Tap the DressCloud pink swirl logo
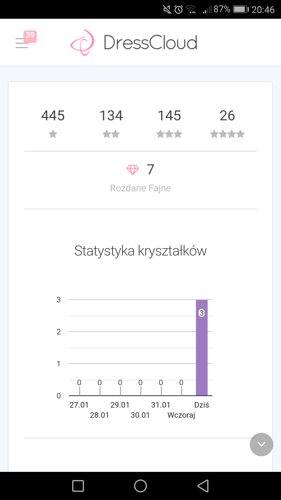This screenshot has width=281, height=500. (82, 42)
